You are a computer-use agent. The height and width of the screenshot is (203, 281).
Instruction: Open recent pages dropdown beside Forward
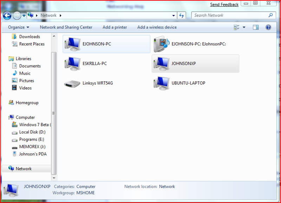click(x=24, y=16)
